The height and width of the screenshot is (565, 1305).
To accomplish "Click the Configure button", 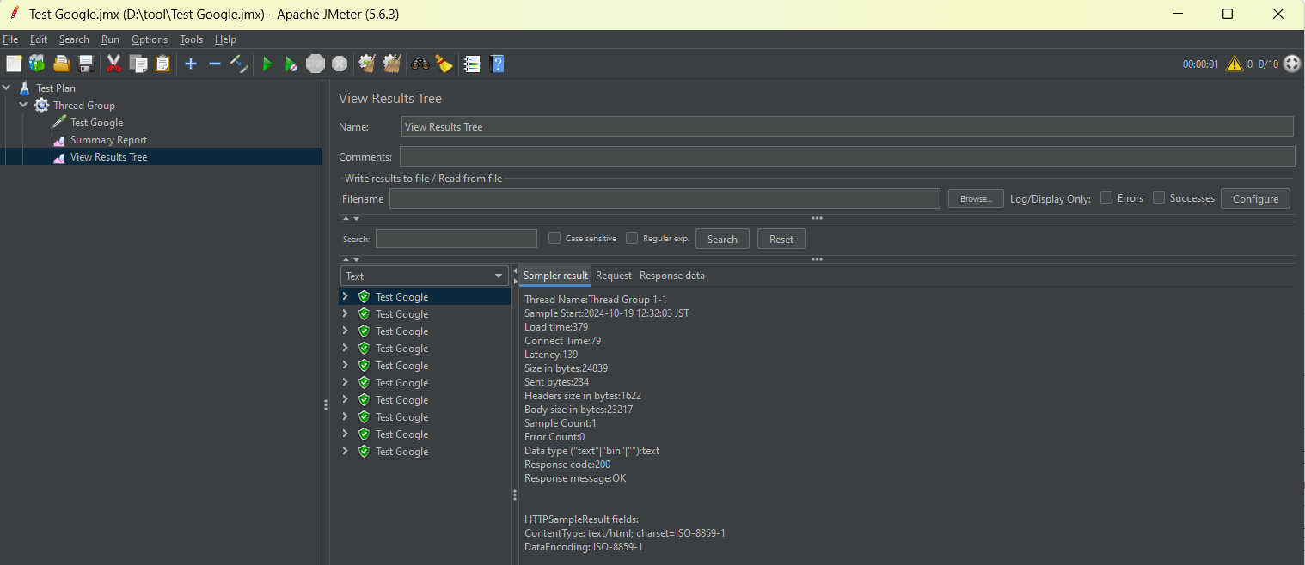I will point(1255,198).
